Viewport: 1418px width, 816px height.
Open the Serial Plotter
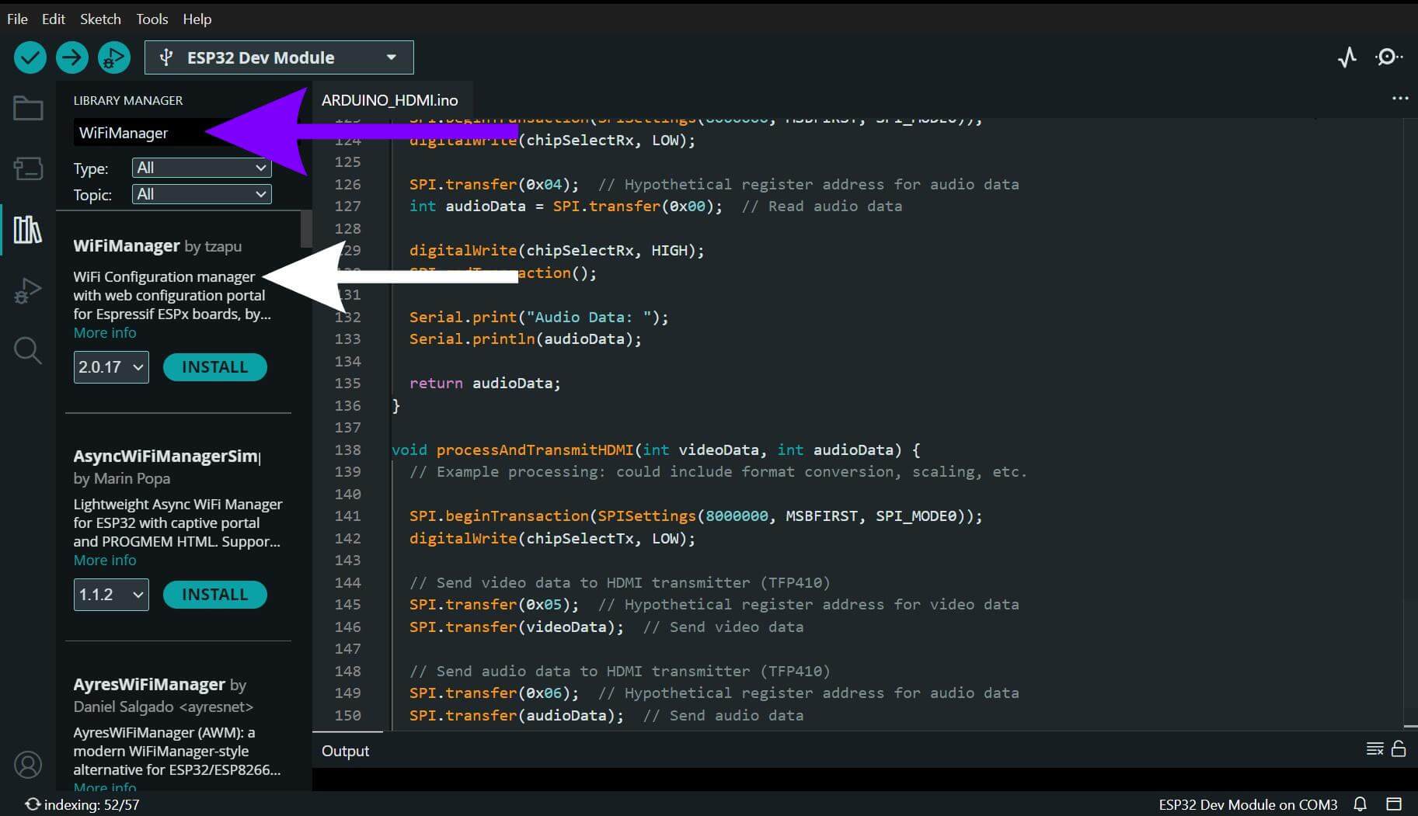tap(1347, 57)
